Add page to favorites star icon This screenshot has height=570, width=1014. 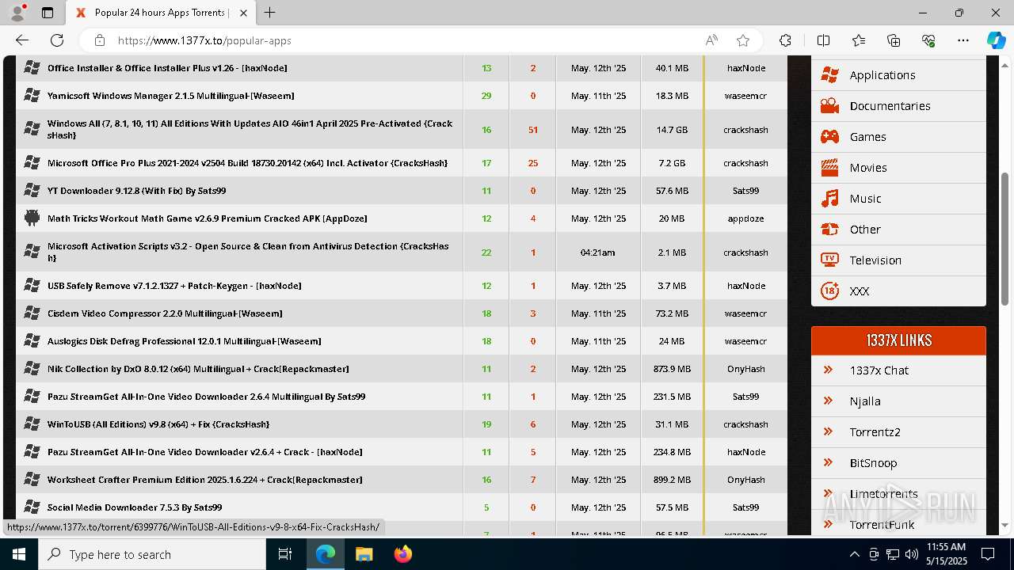(742, 40)
